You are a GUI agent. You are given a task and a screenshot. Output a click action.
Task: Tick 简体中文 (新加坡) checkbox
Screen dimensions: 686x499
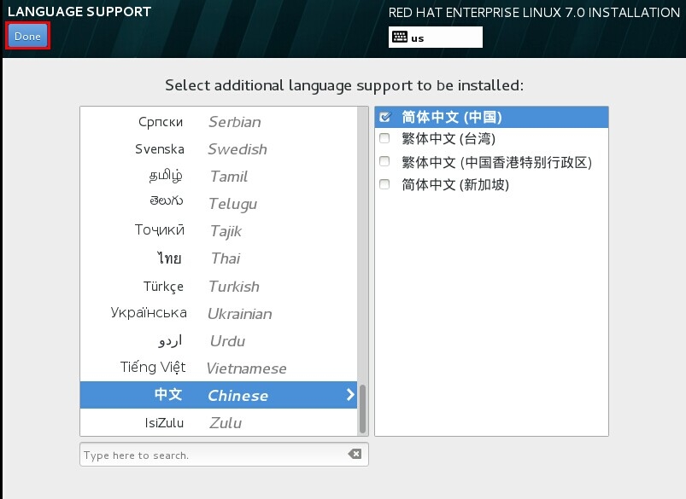(x=384, y=184)
